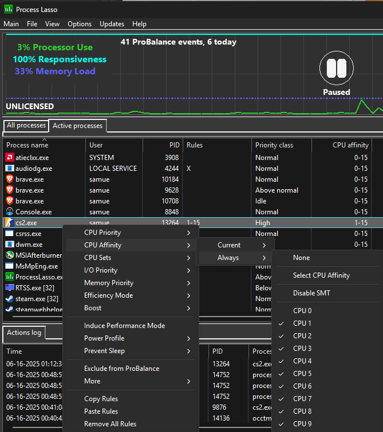Open the View menu
The height and width of the screenshot is (432, 383).
click(x=52, y=24)
